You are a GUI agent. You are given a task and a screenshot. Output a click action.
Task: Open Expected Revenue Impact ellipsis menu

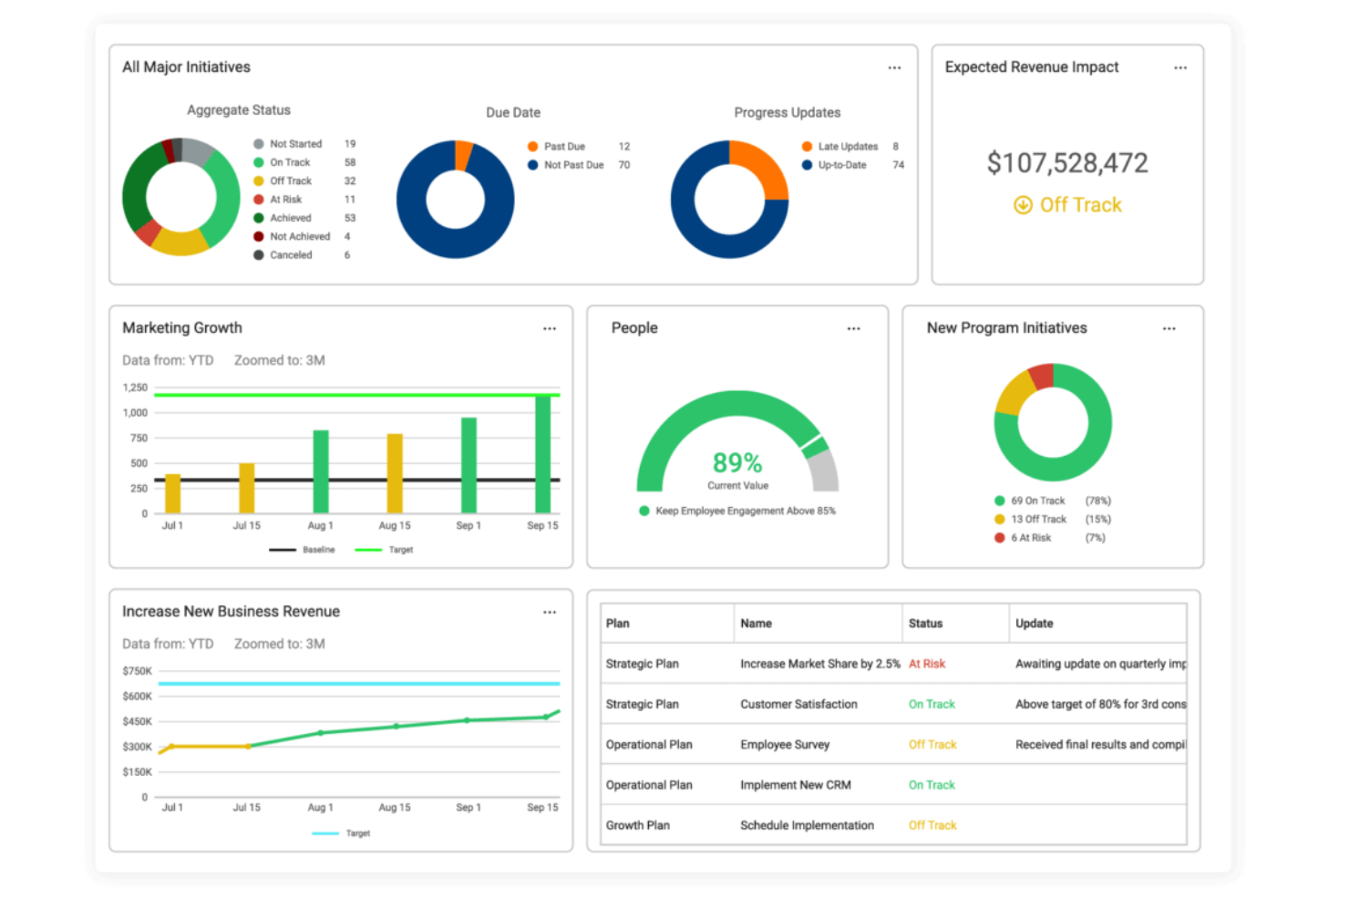[1180, 68]
